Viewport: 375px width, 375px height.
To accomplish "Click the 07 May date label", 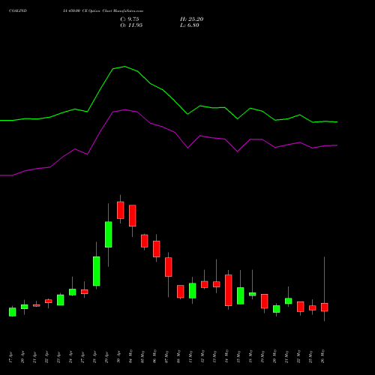I will 166,356.
